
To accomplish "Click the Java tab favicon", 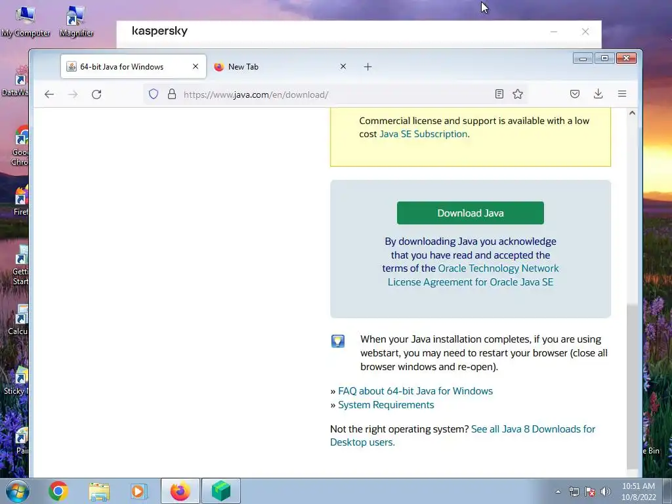I will tap(72, 66).
